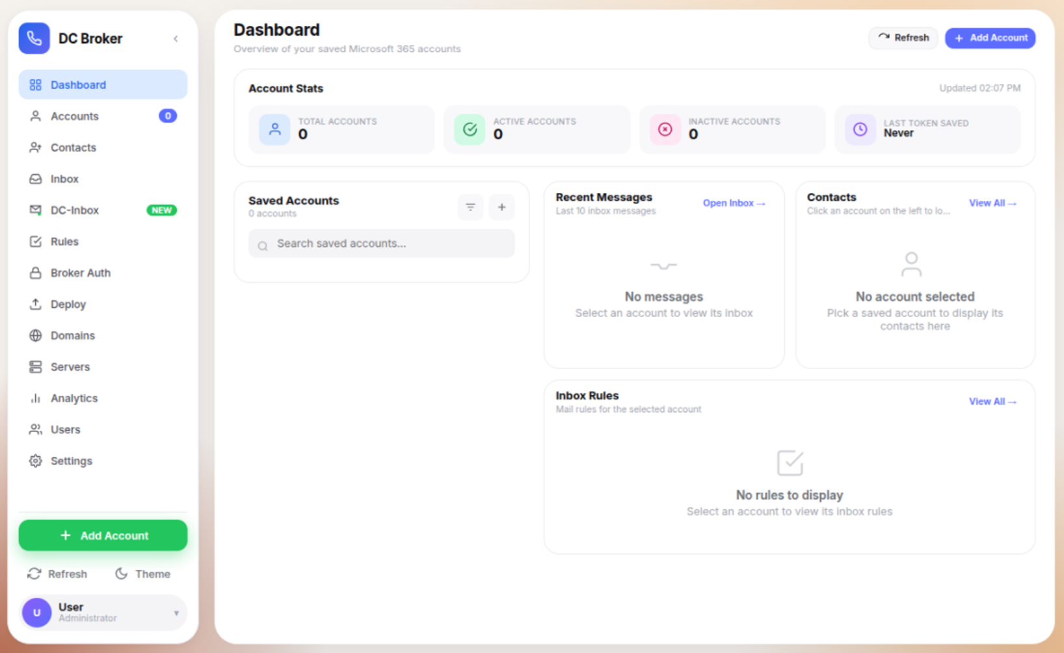
Task: Click the Settings gear icon in sidebar
Action: point(35,461)
